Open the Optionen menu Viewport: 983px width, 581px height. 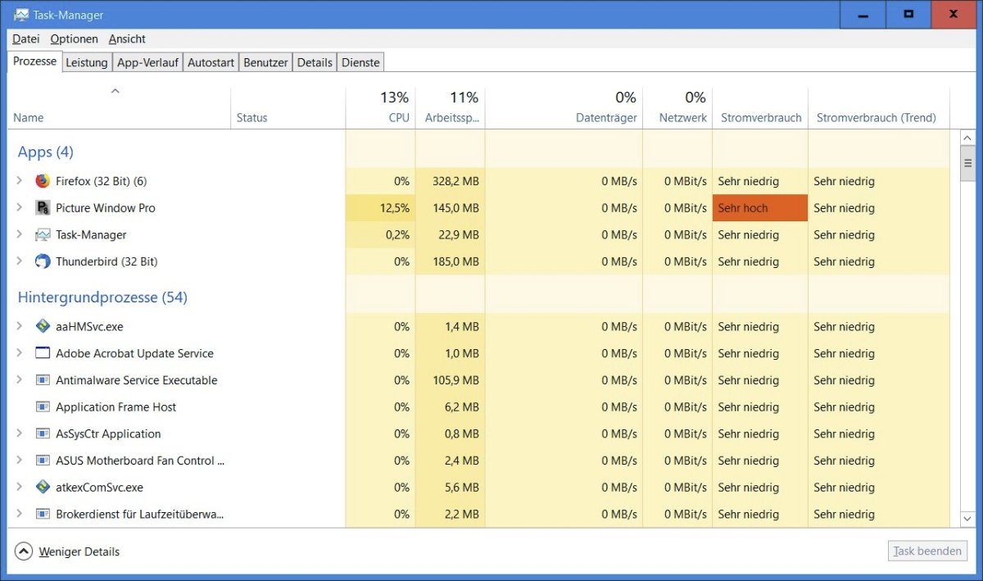(74, 39)
